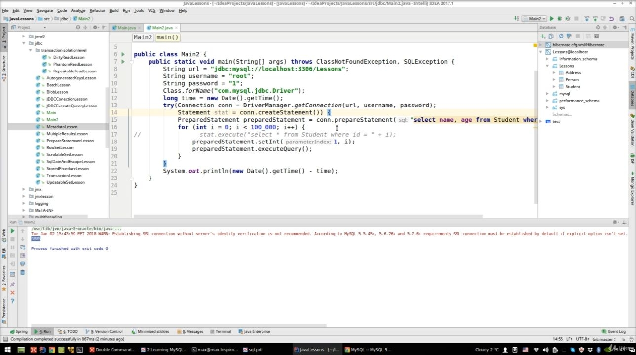Click the VCS update project icon
Viewport: 636px width, 355px height.
[587, 19]
